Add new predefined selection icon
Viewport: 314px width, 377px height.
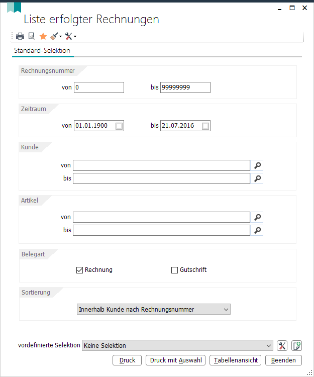pos(297,346)
